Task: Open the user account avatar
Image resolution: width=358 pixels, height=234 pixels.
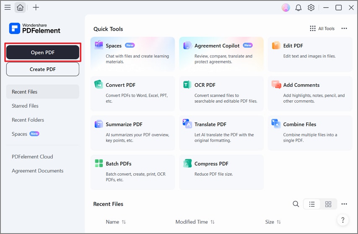Action: tap(285, 8)
